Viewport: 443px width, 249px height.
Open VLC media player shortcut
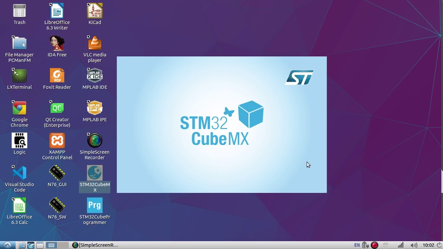(x=94, y=44)
